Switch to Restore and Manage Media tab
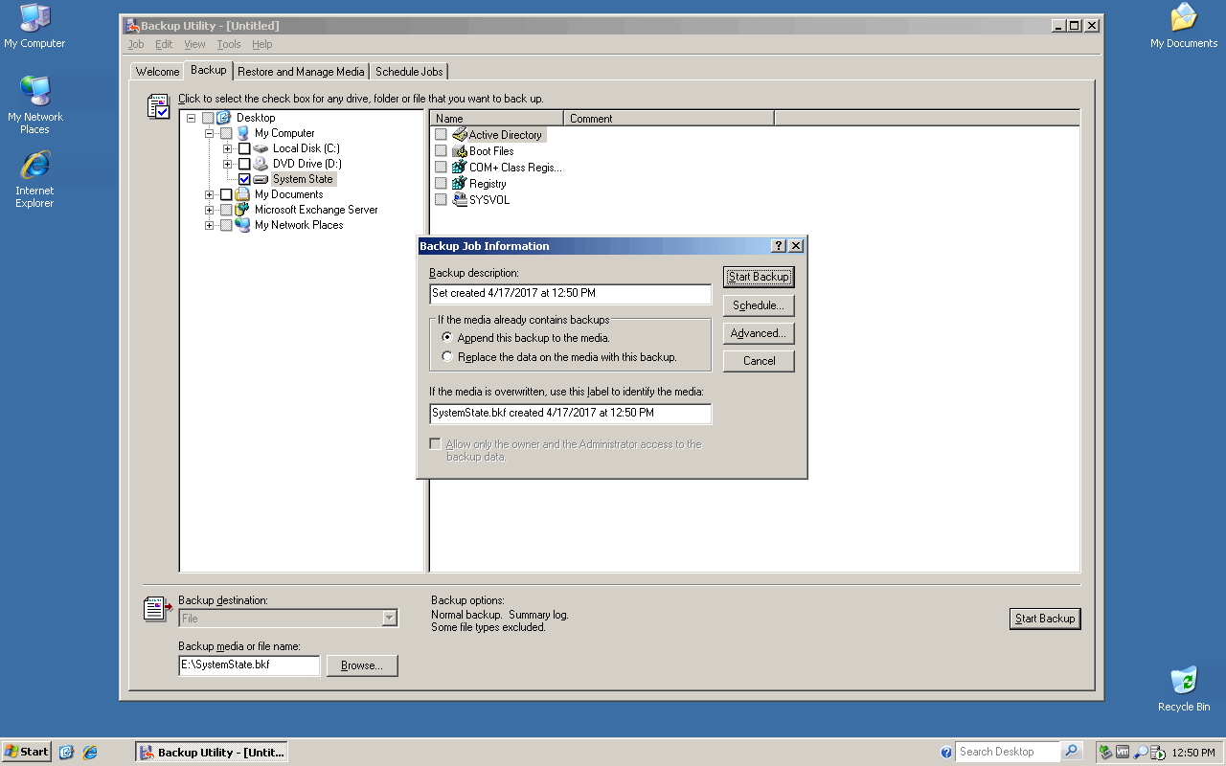The width and height of the screenshot is (1226, 766). [x=301, y=72]
